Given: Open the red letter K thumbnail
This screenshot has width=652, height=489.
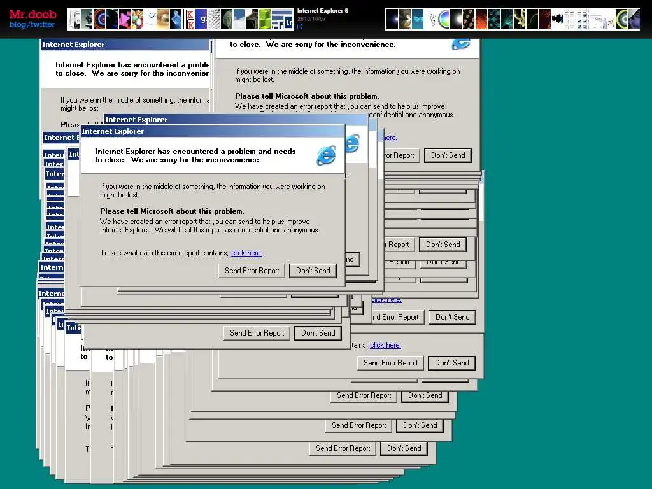Looking at the screenshot, I should [188, 19].
